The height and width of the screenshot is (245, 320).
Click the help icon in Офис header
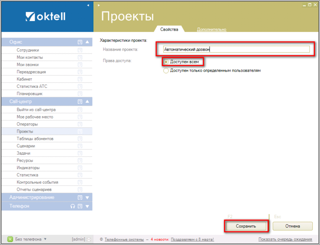click(x=80, y=42)
